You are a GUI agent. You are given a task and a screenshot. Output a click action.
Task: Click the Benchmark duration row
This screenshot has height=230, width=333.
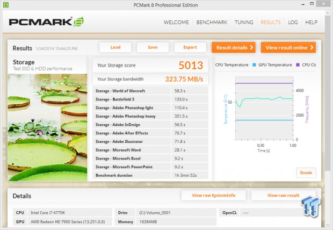150,175
